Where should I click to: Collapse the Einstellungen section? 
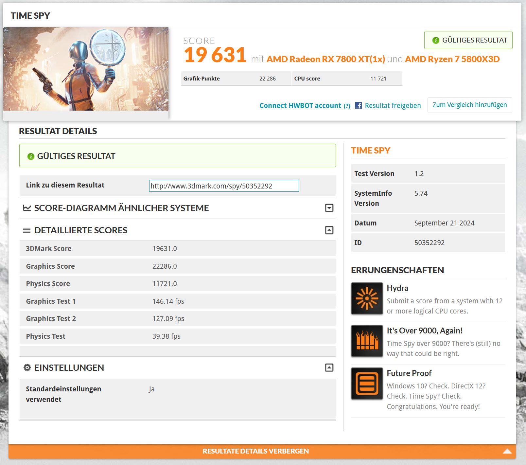click(x=329, y=367)
